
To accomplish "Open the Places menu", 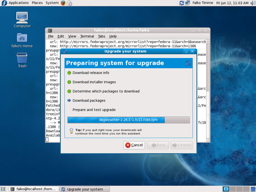I will 37,3.
